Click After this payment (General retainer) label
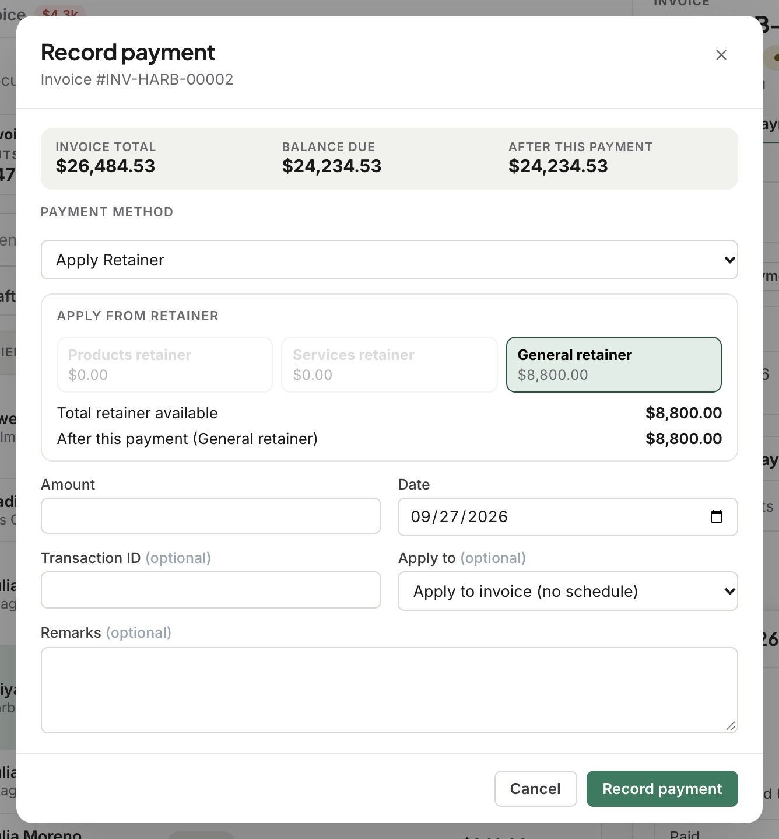 pyautogui.click(x=187, y=439)
